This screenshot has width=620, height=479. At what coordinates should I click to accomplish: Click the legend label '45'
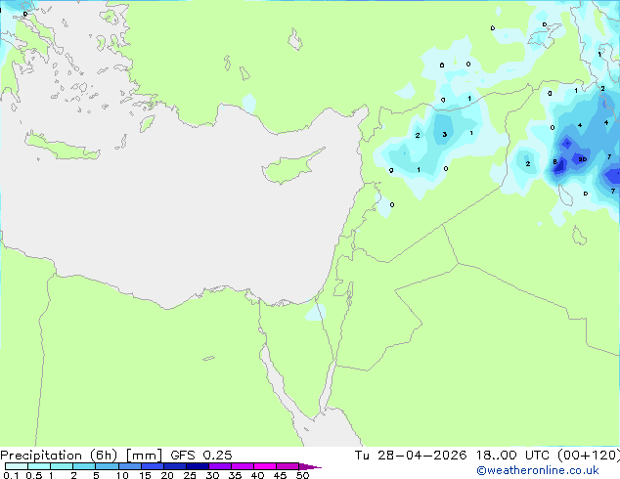point(280,475)
